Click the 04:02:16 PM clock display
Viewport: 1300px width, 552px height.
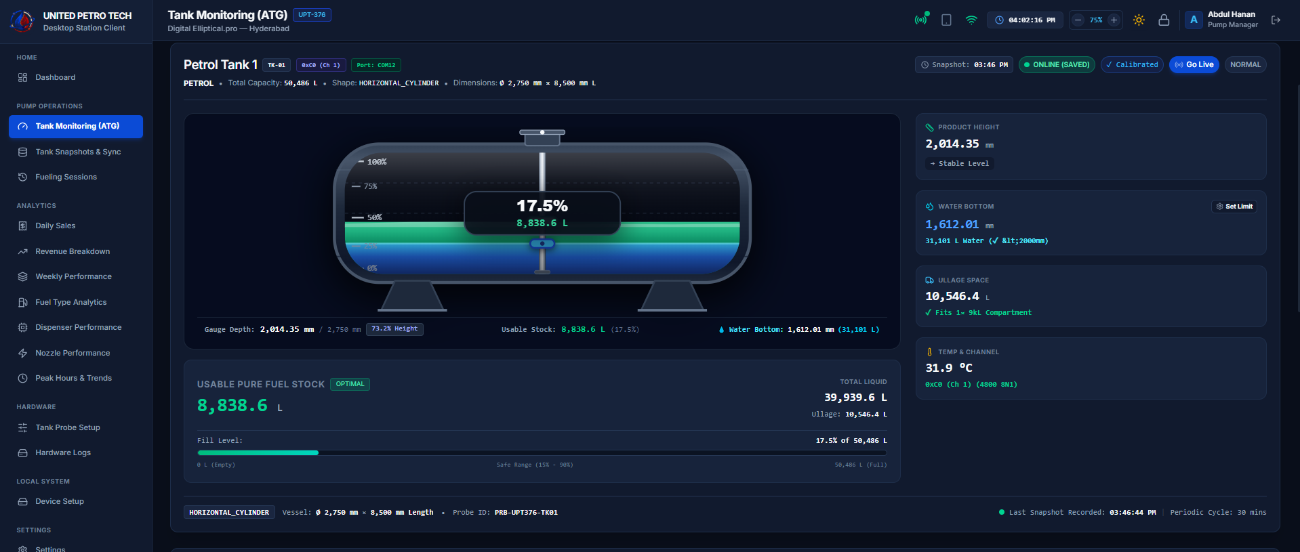click(x=1025, y=20)
